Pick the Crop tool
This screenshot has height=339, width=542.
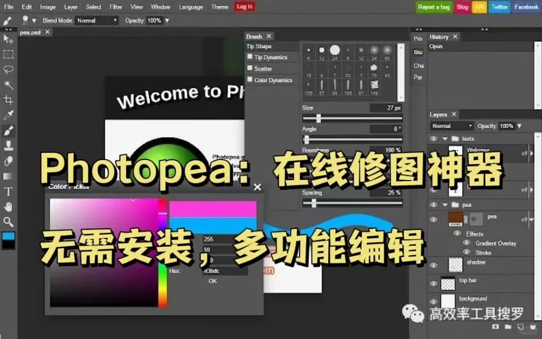tap(7, 100)
